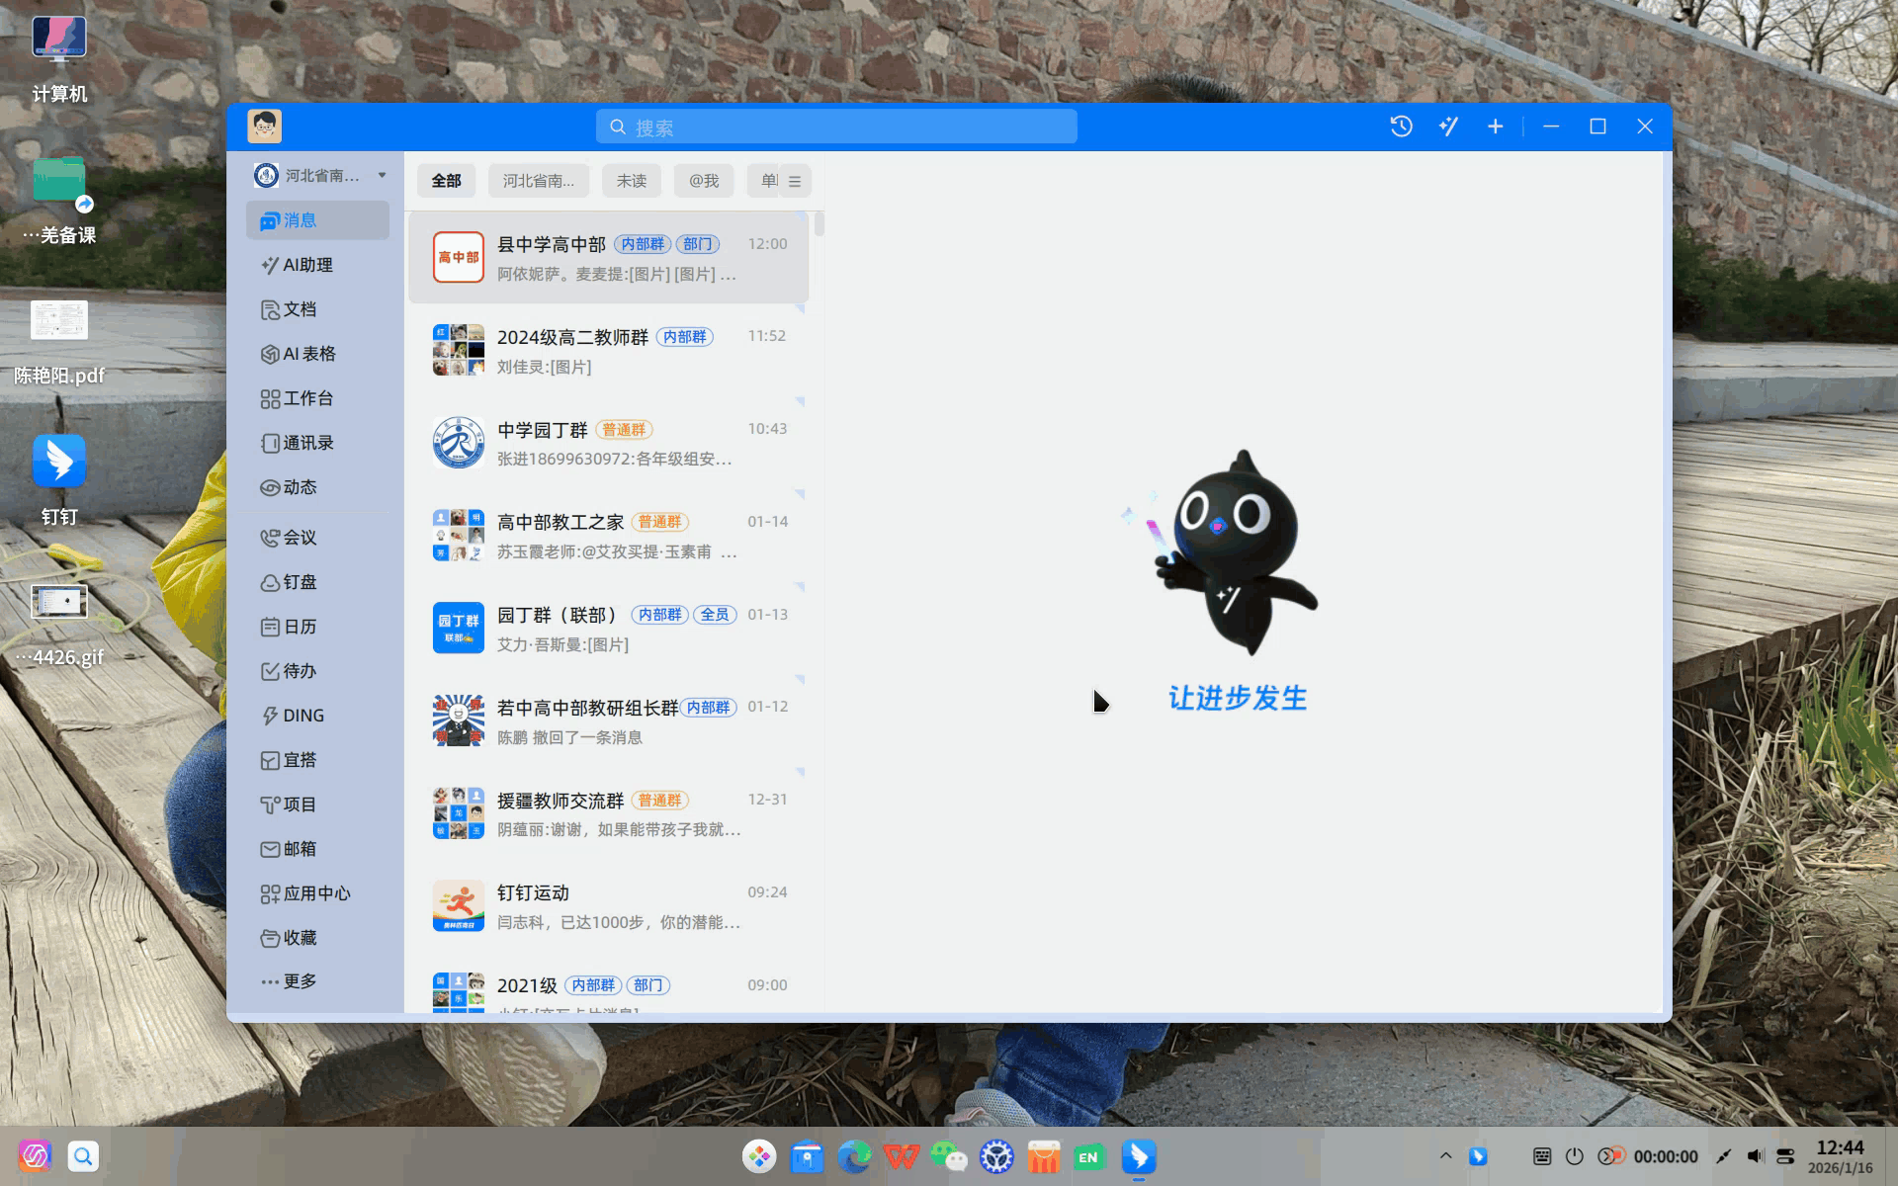
Task: Open the 更多 sidebar menu
Action: [301, 981]
